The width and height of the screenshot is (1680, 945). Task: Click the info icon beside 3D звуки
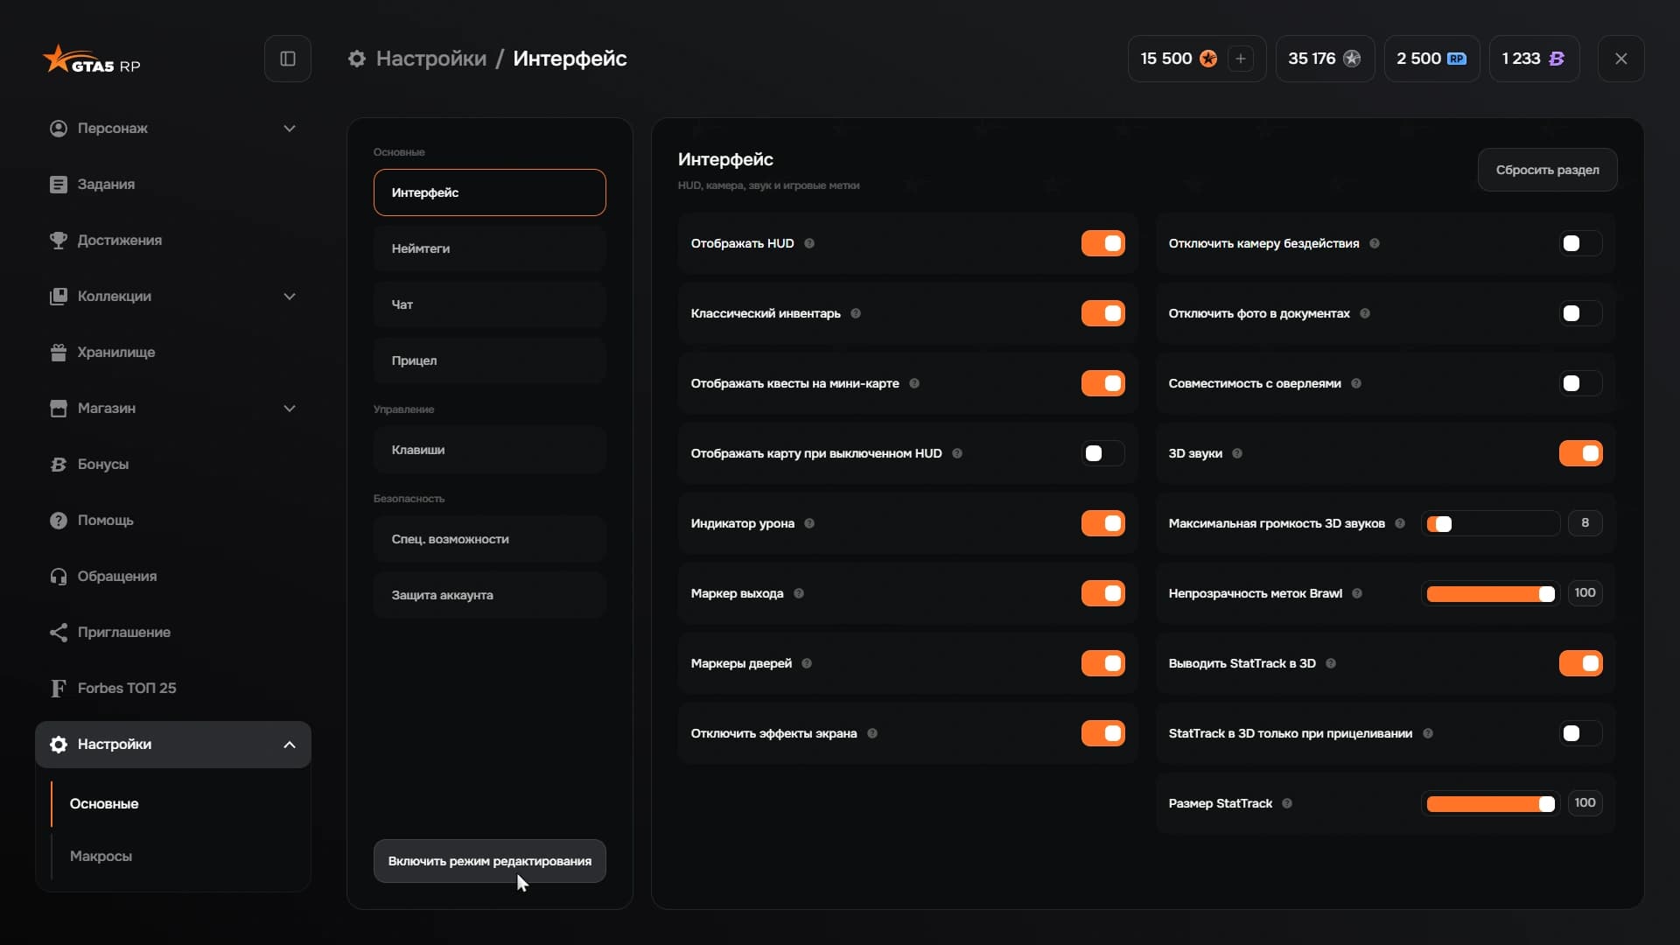[1237, 453]
